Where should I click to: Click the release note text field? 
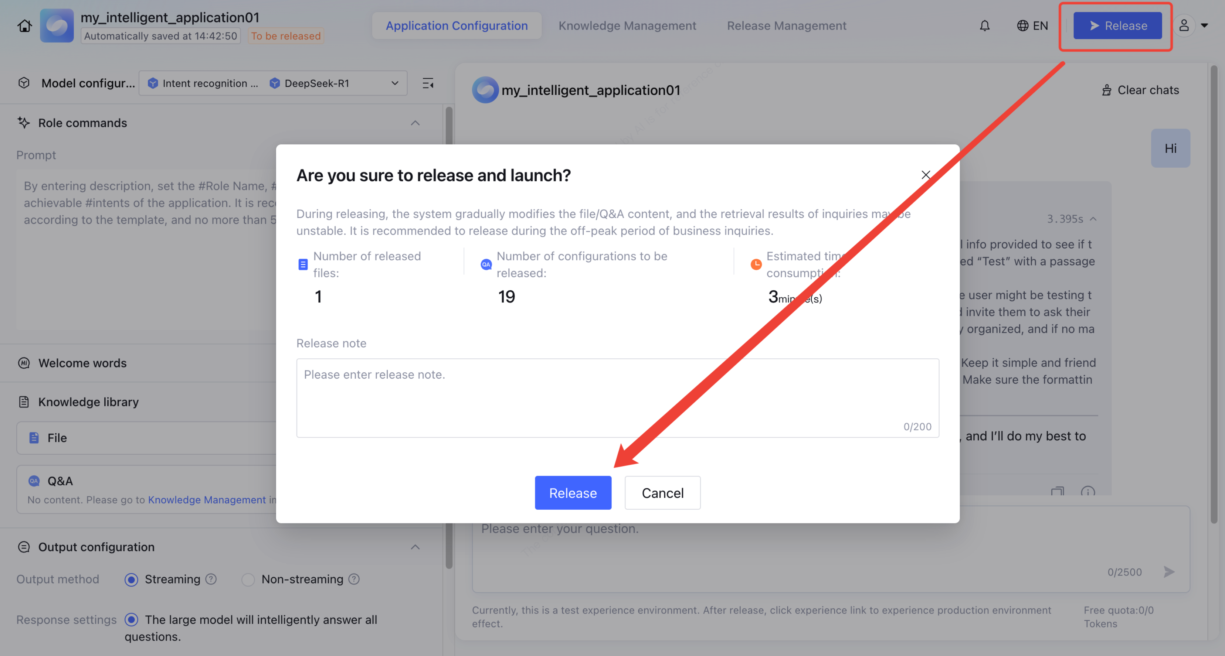pyautogui.click(x=617, y=397)
